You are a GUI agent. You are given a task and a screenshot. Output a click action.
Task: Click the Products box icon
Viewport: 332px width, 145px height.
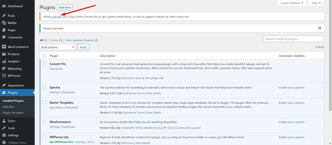pos(4,54)
